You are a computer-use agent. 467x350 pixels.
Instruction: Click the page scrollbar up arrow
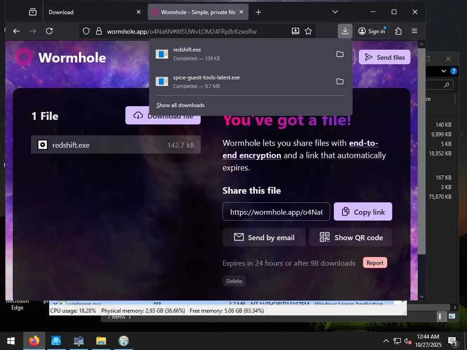pyautogui.click(x=421, y=44)
